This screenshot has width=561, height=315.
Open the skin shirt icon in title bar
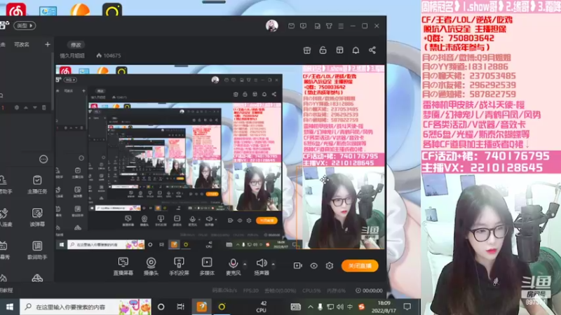click(x=329, y=26)
